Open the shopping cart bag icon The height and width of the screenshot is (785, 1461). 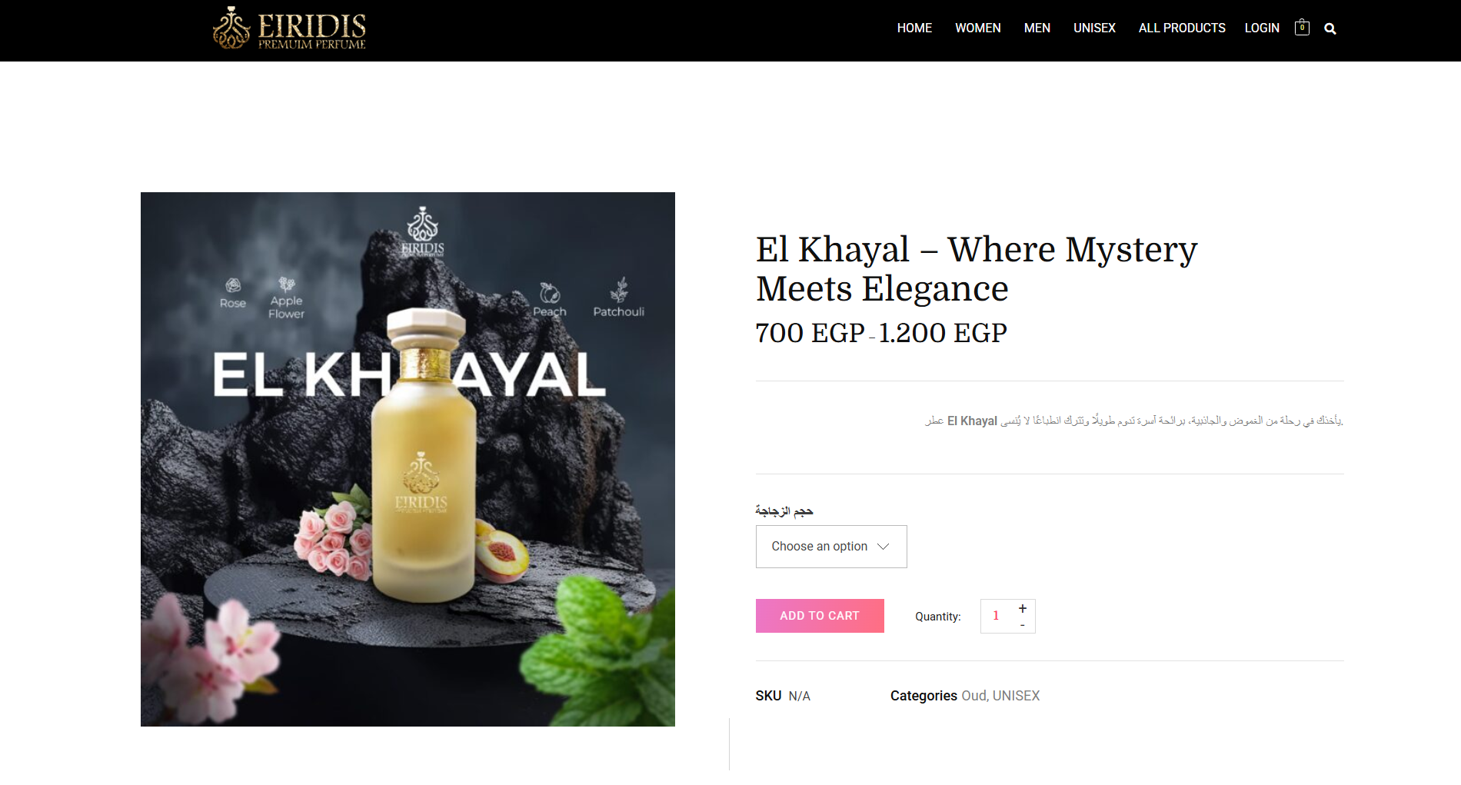[x=1302, y=28]
